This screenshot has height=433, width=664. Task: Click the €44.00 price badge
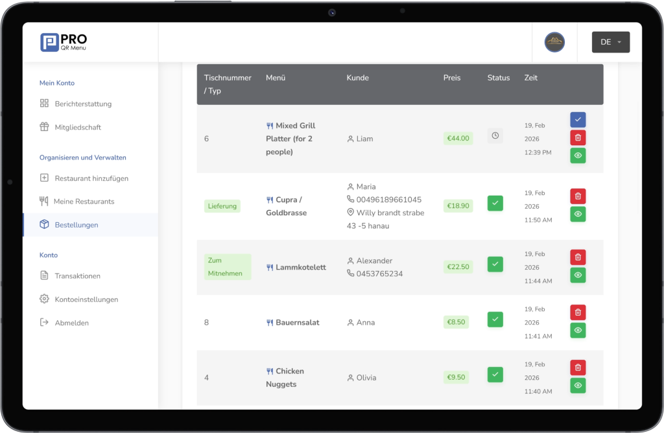point(458,138)
